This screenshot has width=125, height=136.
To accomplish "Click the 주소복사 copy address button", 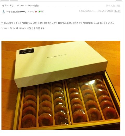I will click(x=117, y=11).
